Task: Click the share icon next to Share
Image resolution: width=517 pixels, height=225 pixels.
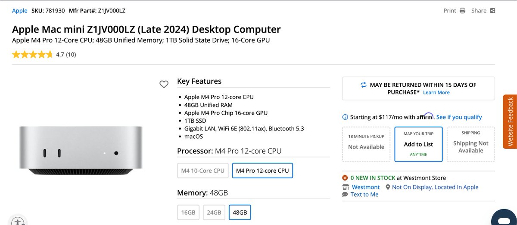Action: pos(492,11)
